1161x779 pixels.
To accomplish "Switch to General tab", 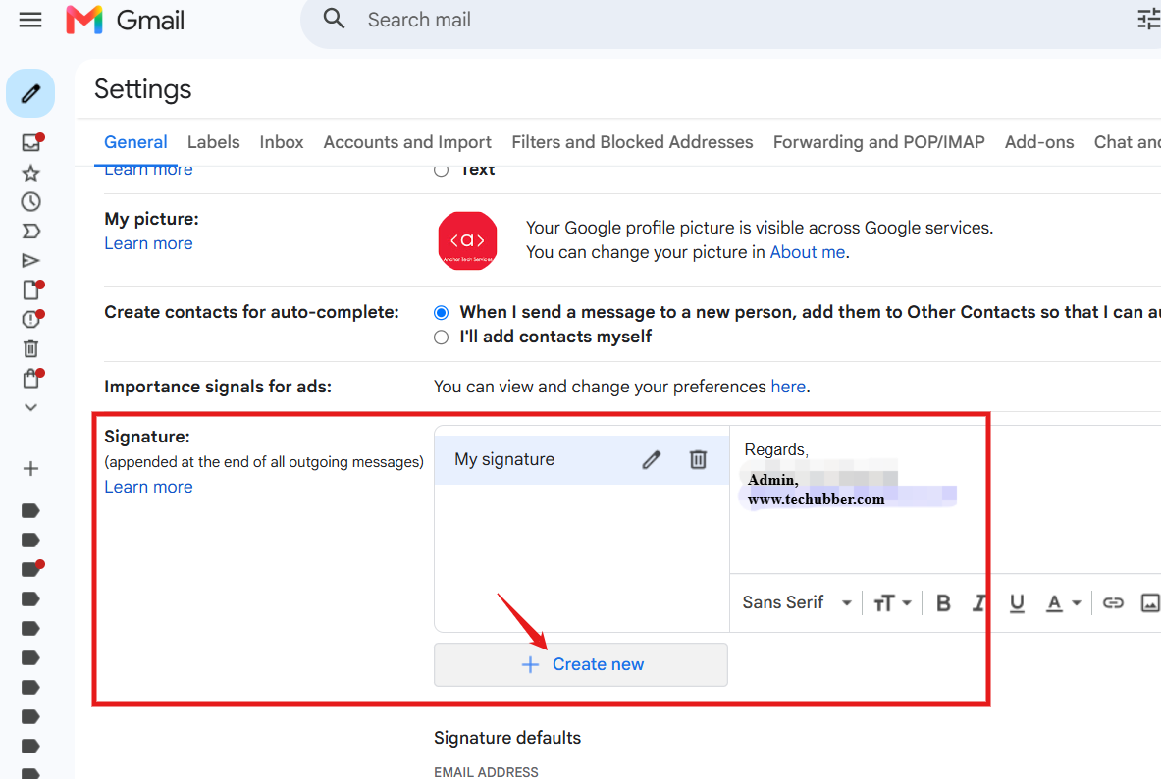I will tap(135, 142).
